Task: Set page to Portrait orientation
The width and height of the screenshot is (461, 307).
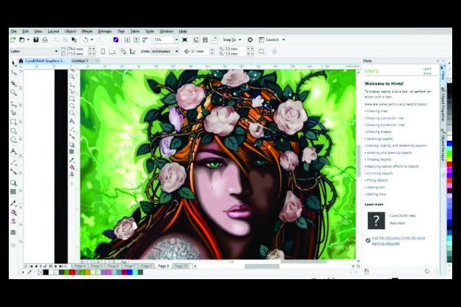Action: pyautogui.click(x=103, y=51)
